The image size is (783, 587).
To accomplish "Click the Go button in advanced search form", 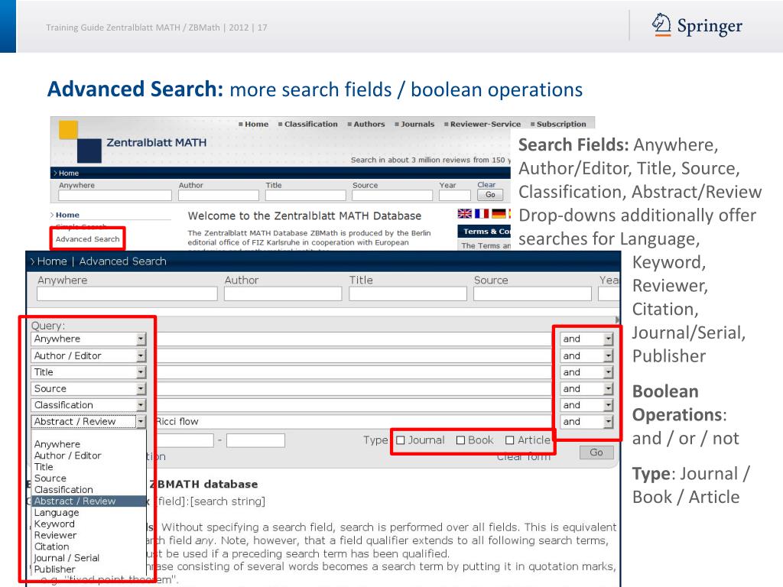I will click(x=596, y=452).
